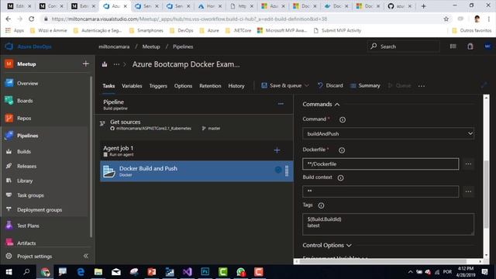496x279 pixels.
Task: Show info for Tags field
Action: point(321,205)
